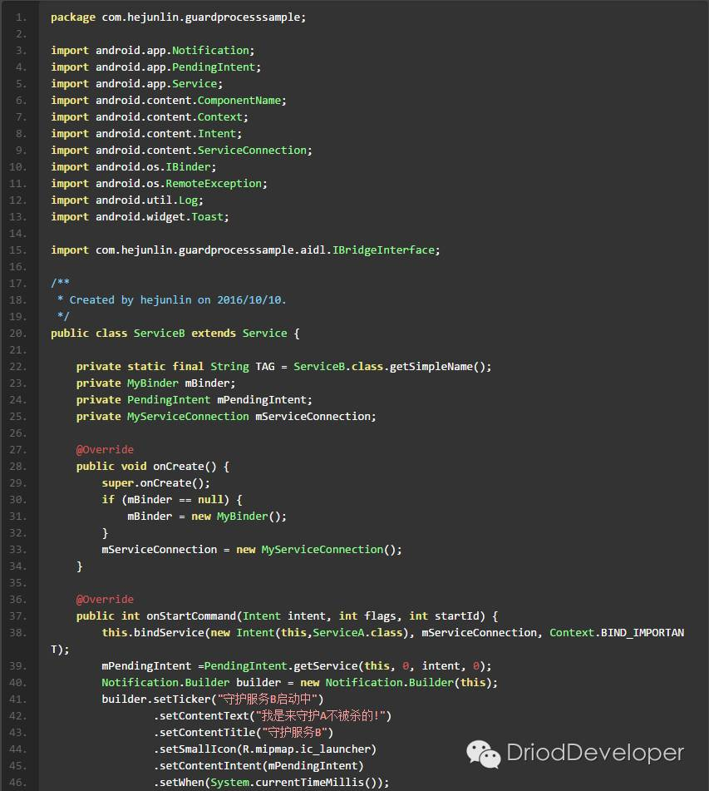Click the 'if (mBinder == null)' condition

point(172,501)
